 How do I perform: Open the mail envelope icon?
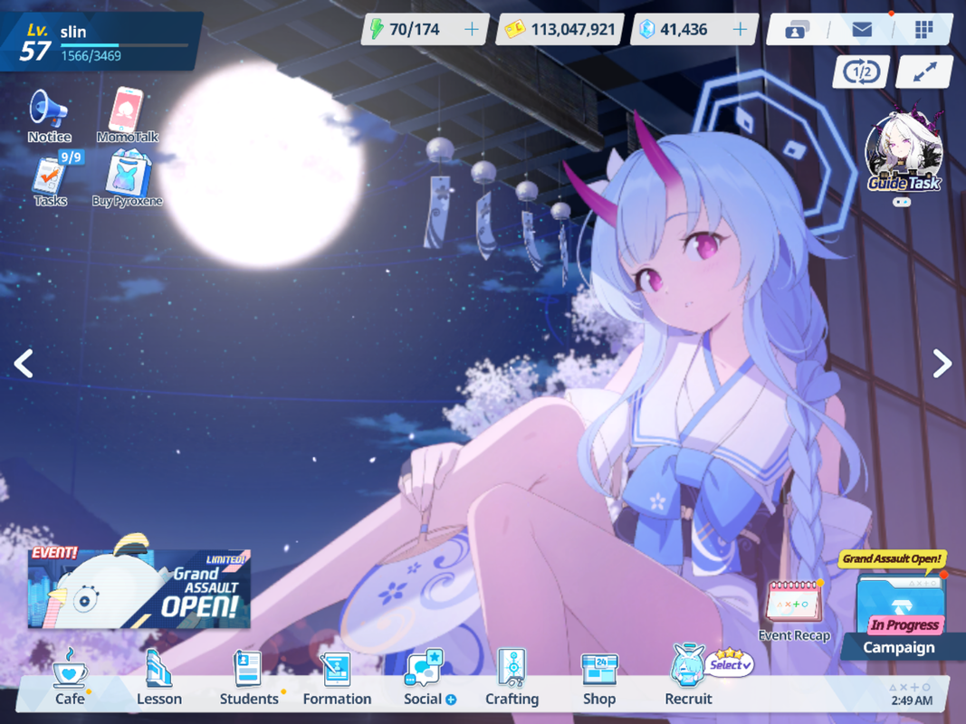[x=861, y=29]
